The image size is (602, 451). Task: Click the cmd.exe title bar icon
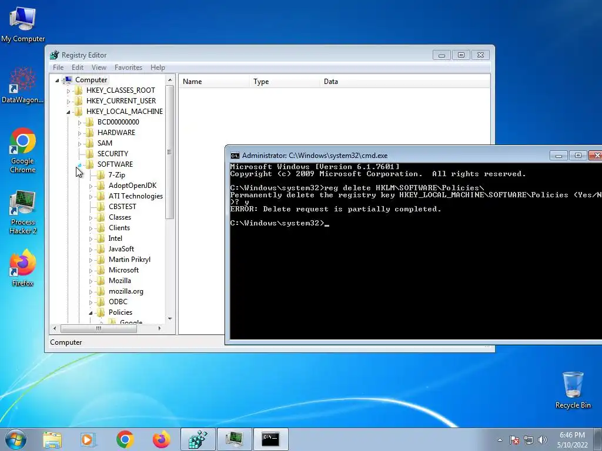[235, 155]
